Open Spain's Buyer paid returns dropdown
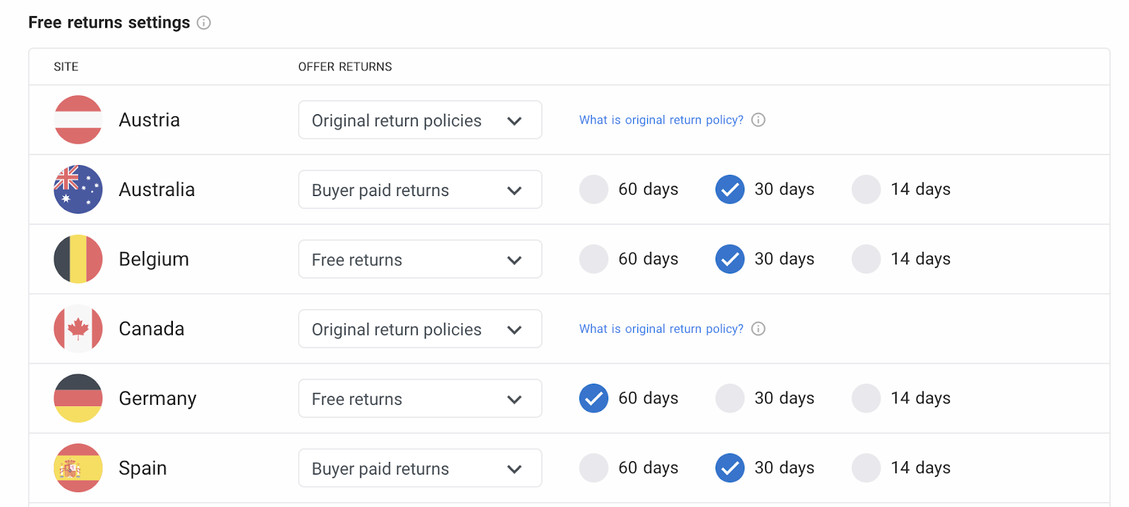1129x507 pixels. (420, 468)
